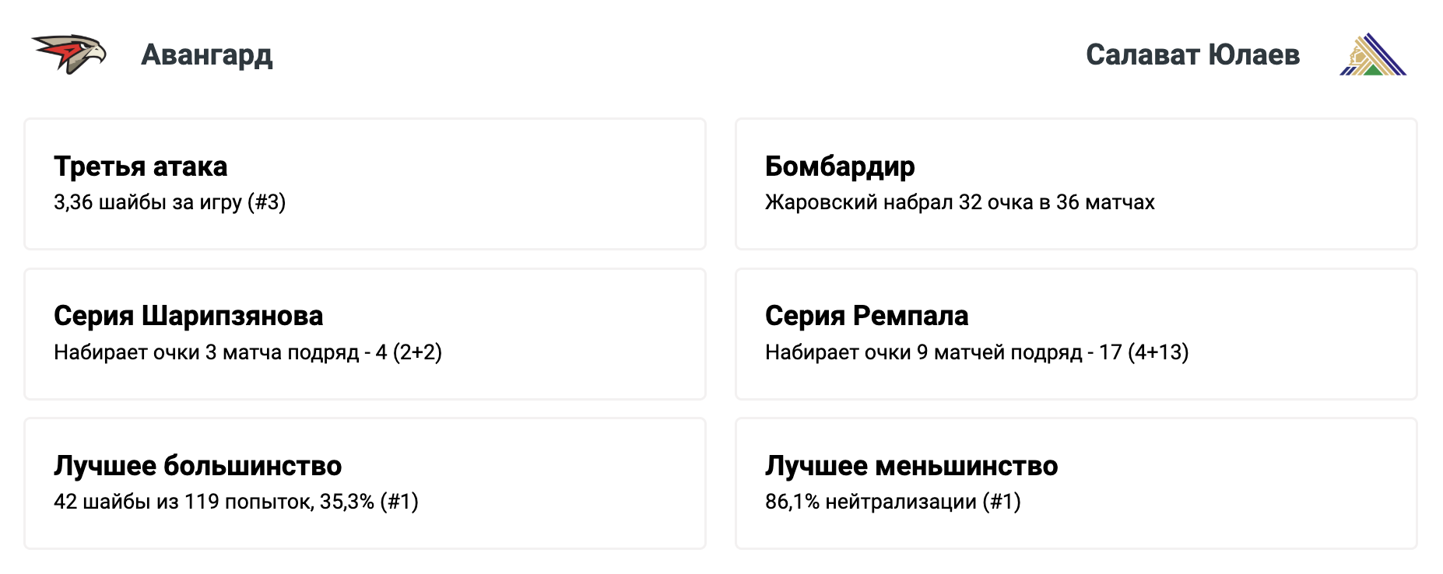Click the 9 матчей подряд stat line
The height and width of the screenshot is (574, 1443).
point(977,352)
